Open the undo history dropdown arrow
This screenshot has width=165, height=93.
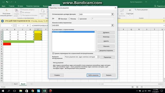click(x=9, y=2)
